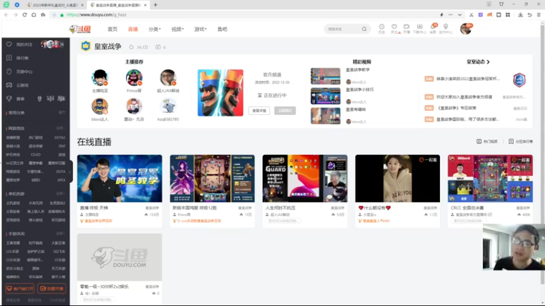Click the search input field
This screenshot has height=306, width=545.
click(343, 29)
